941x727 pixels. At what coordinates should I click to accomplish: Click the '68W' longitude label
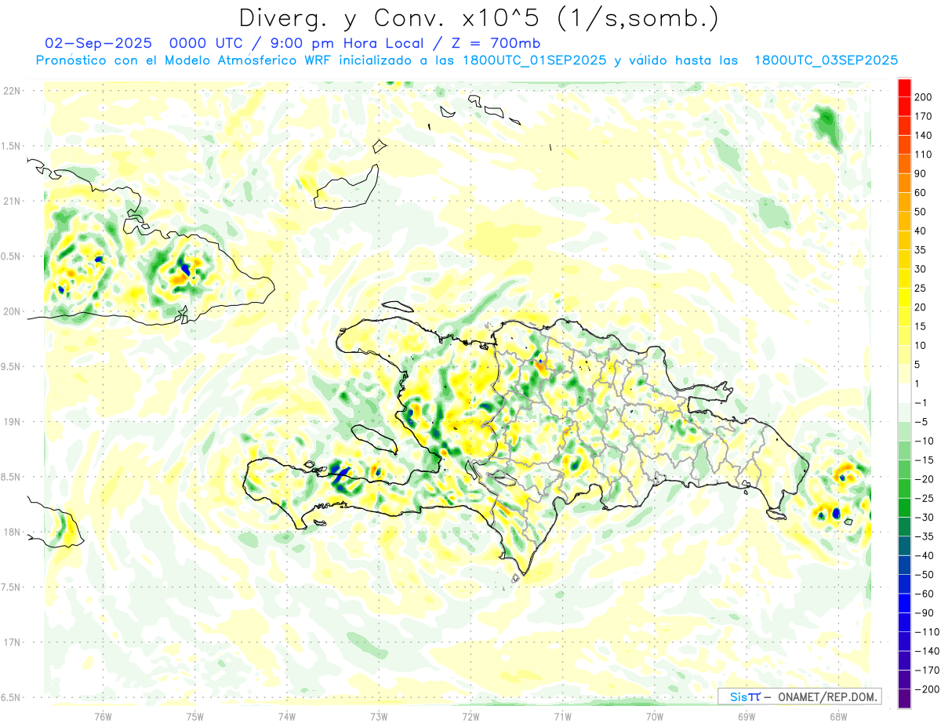838,716
